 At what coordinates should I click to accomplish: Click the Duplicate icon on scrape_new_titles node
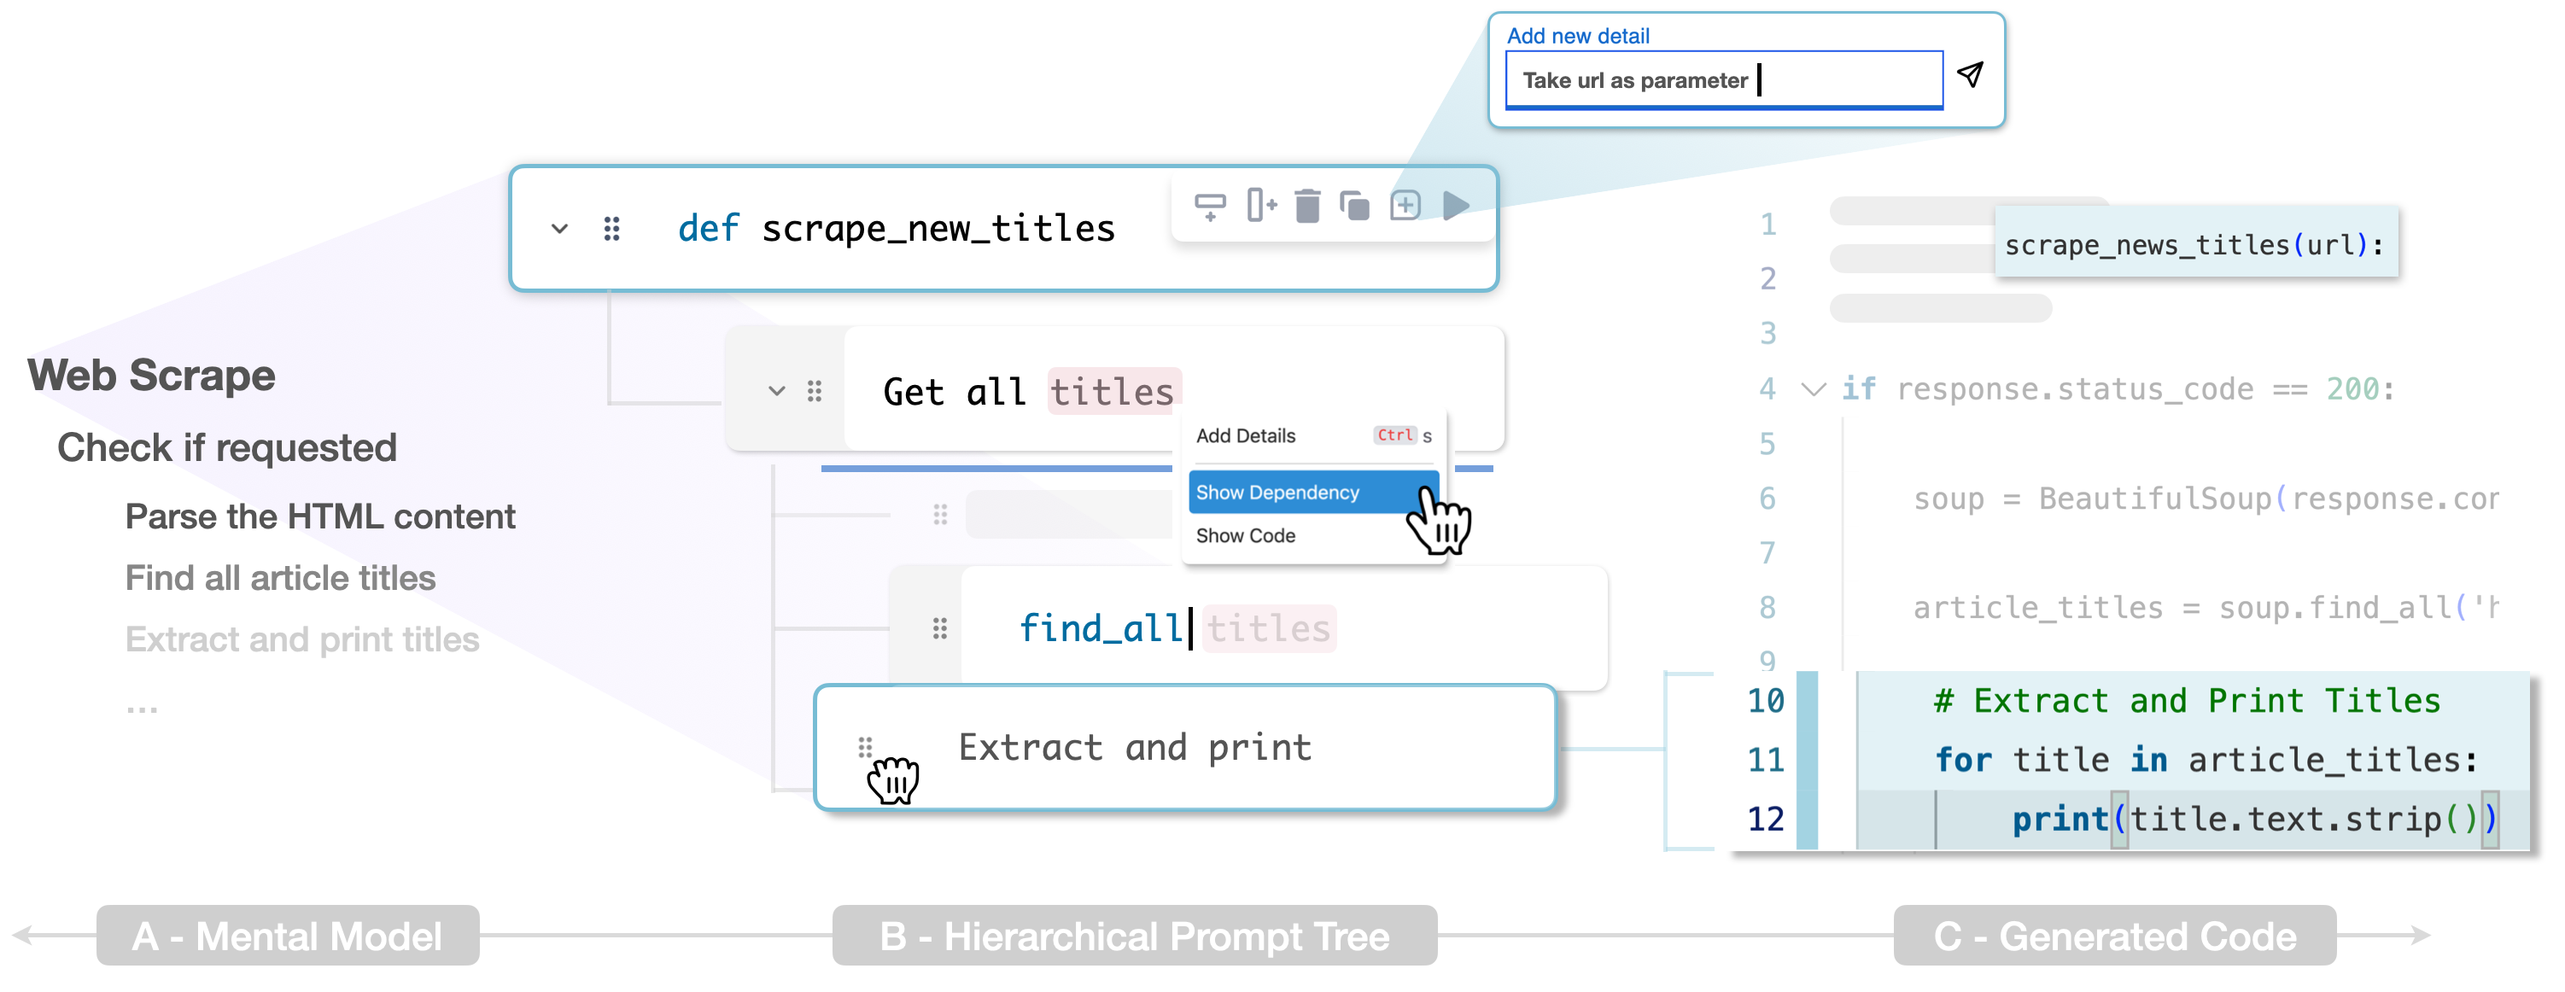pos(1356,209)
